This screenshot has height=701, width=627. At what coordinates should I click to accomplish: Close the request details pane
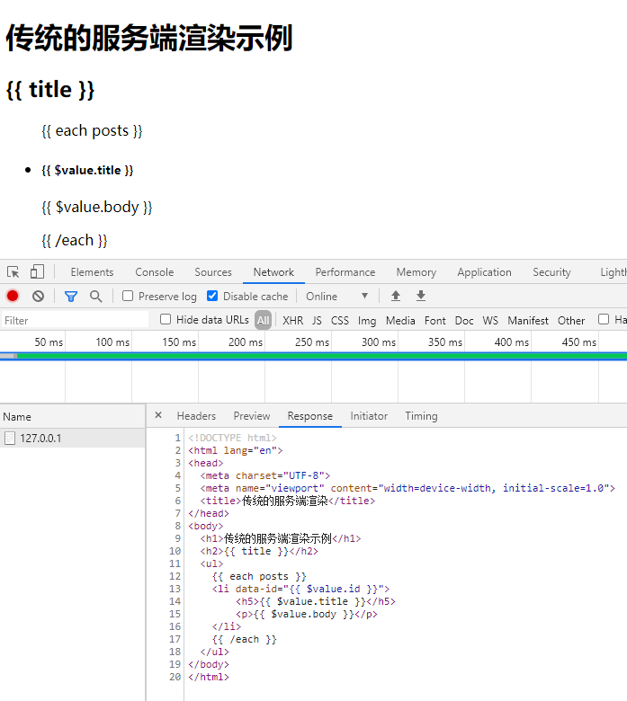(158, 415)
